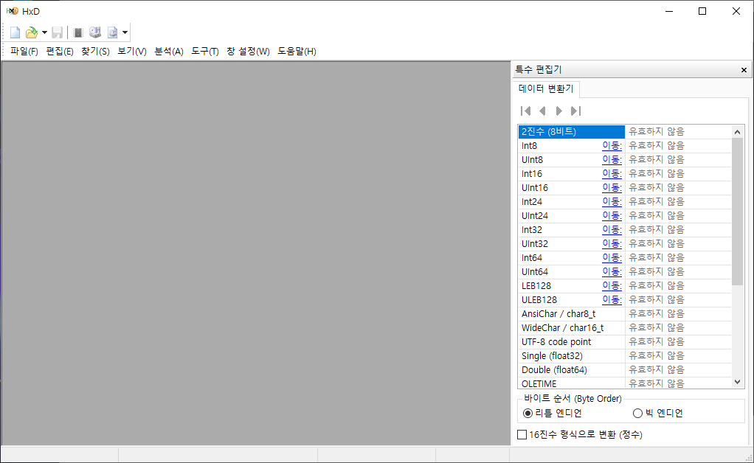The image size is (754, 463).
Task: Select the 데이터 변환기 tab
Action: pos(547,89)
